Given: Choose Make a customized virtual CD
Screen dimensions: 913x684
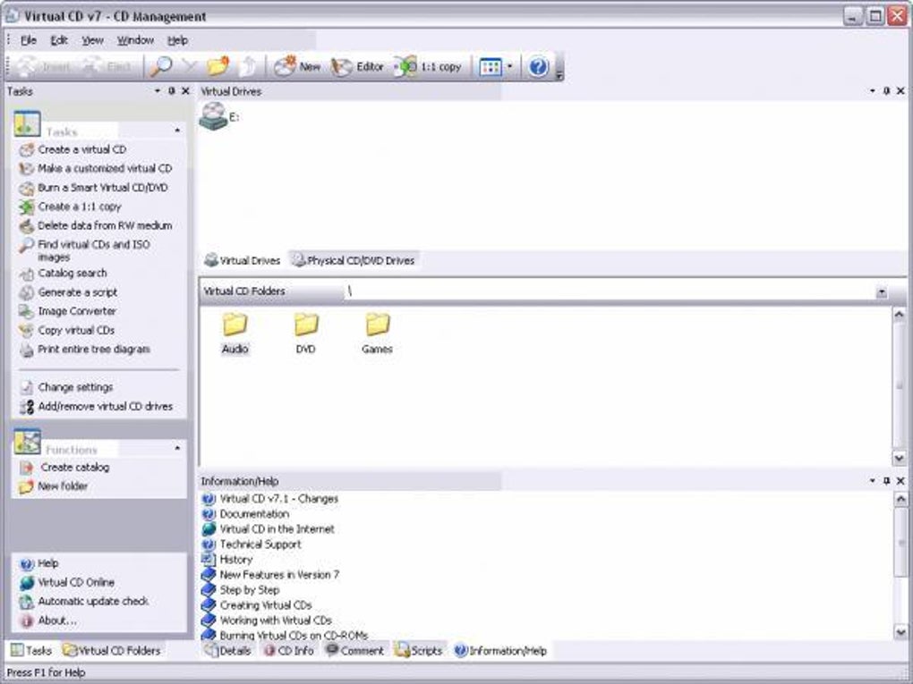Looking at the screenshot, I should pos(105,168).
